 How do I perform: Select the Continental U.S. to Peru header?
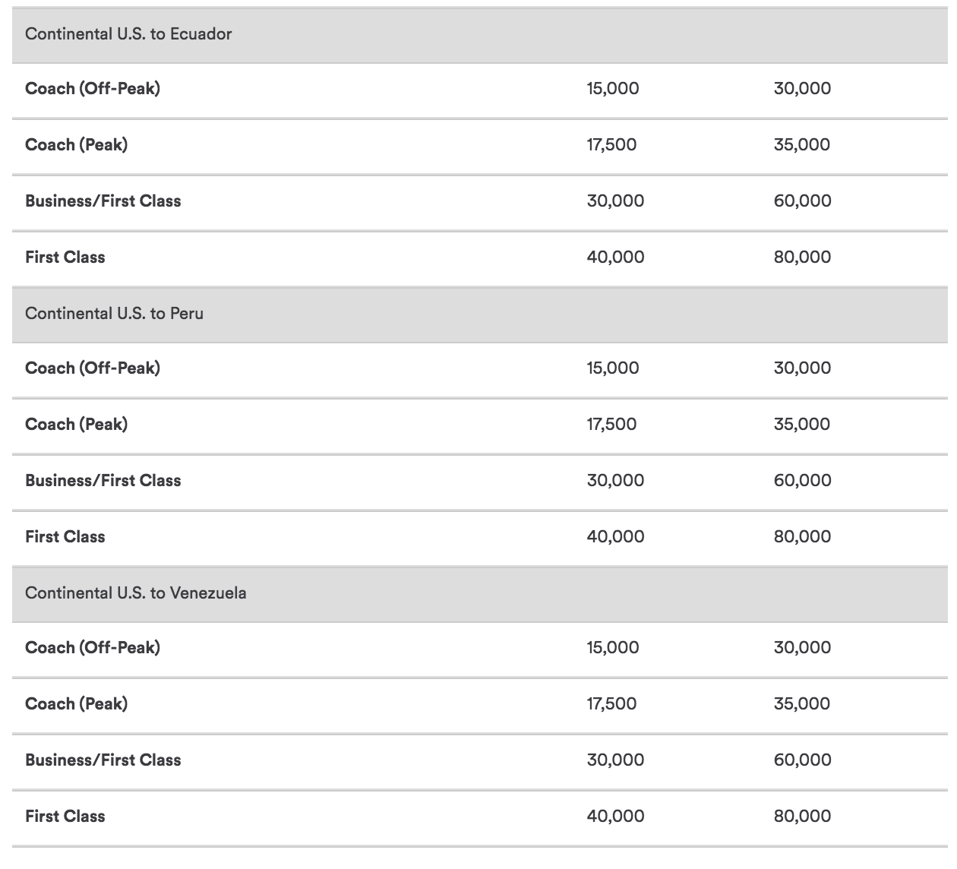(480, 314)
